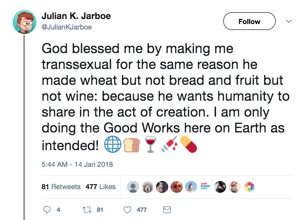The height and width of the screenshot is (220, 307).
Task: Send tweet via the envelope message icon
Action: pos(167,210)
